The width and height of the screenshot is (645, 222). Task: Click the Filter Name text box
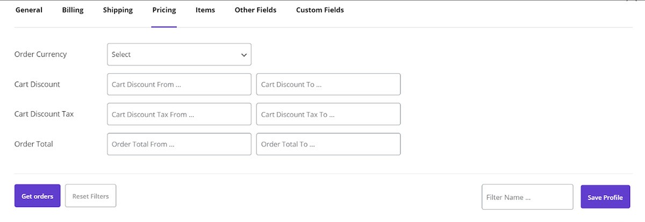(527, 197)
